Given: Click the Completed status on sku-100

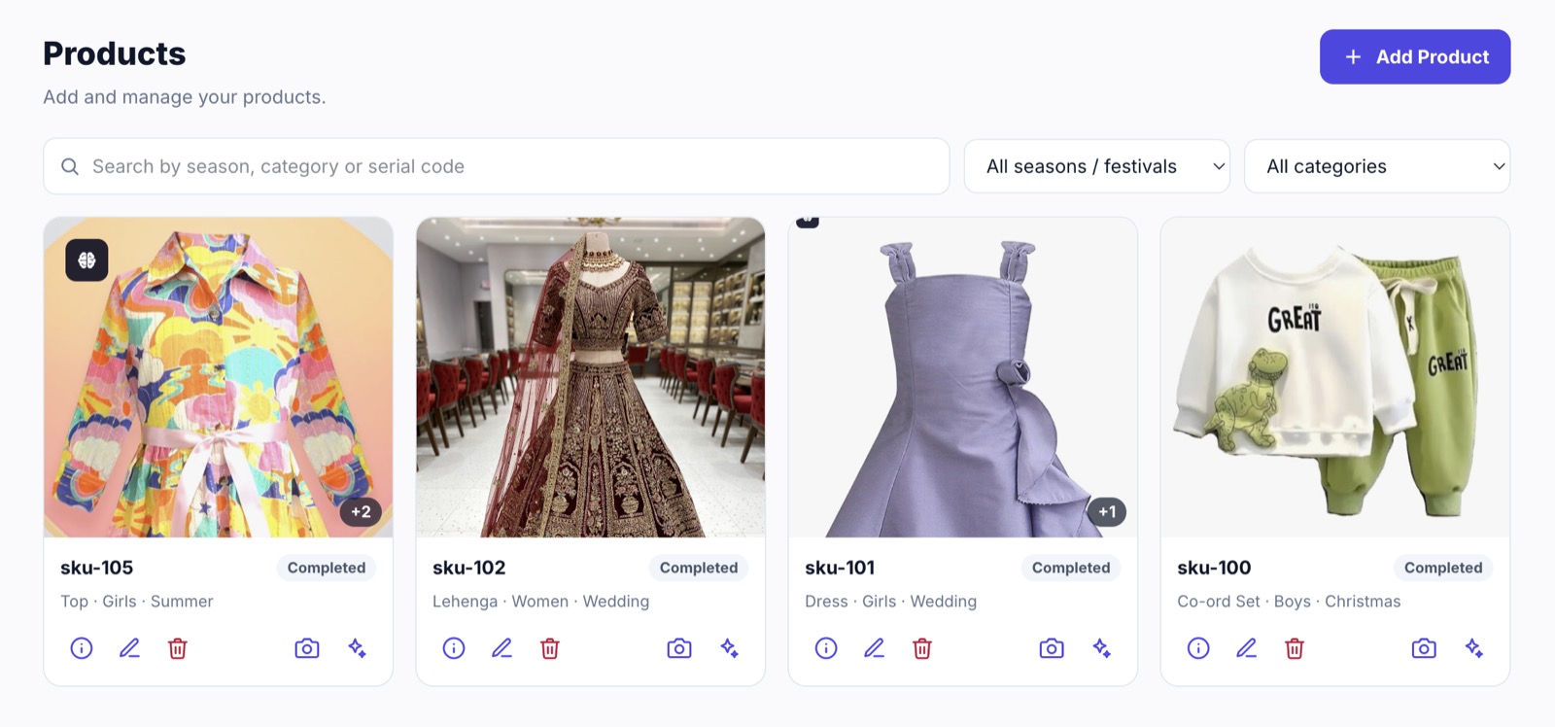Looking at the screenshot, I should pos(1443,568).
